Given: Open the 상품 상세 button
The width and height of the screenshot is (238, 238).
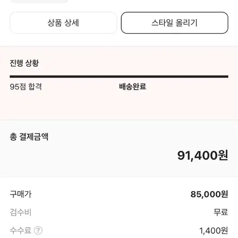Looking at the screenshot, I should (x=63, y=23).
